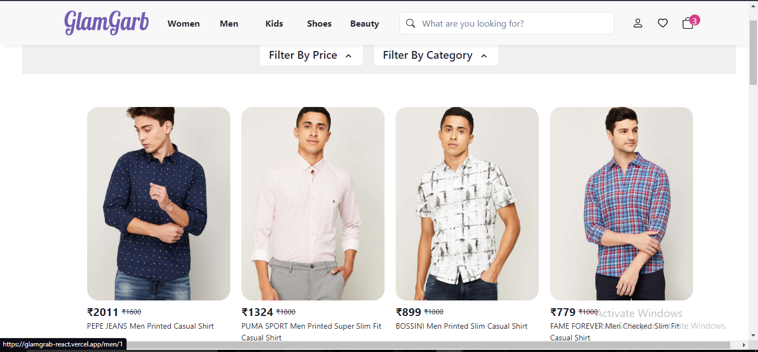This screenshot has height=352, width=758.
Task: Open the Men menu item
Action: (229, 23)
